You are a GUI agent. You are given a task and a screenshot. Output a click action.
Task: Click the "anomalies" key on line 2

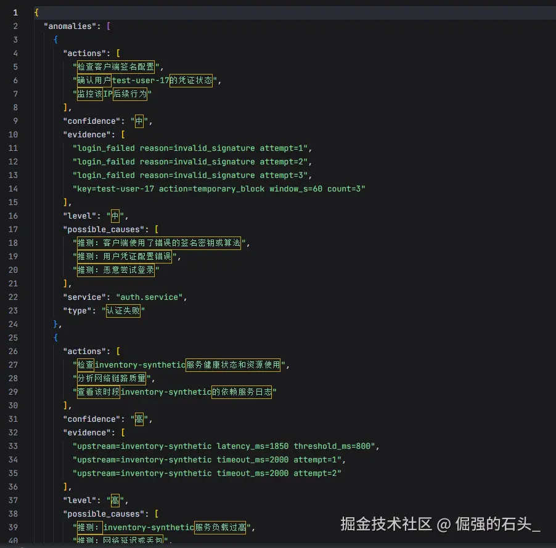click(70, 26)
